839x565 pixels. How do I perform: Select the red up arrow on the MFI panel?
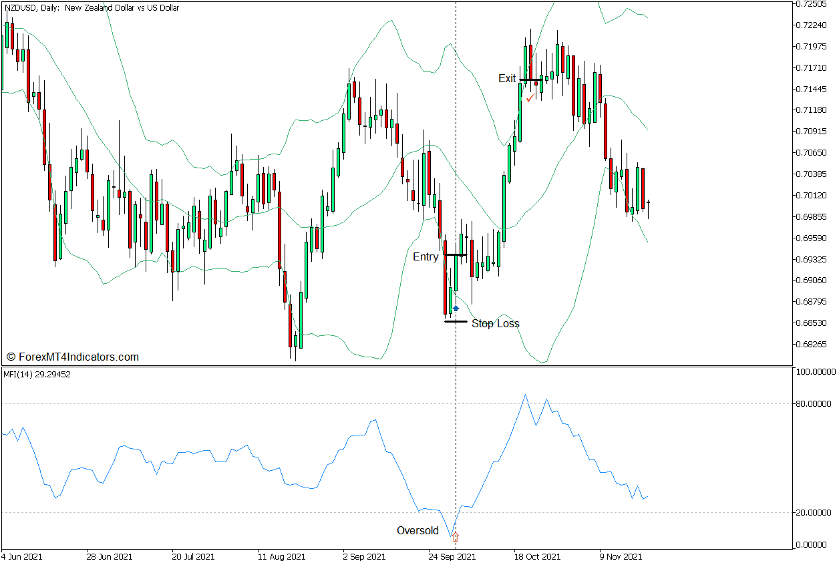click(456, 536)
